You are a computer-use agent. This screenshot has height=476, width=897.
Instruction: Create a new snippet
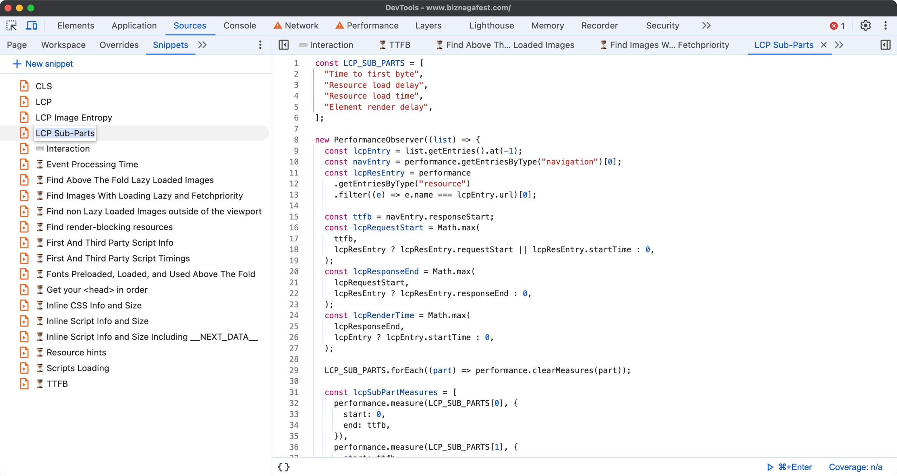coord(43,64)
